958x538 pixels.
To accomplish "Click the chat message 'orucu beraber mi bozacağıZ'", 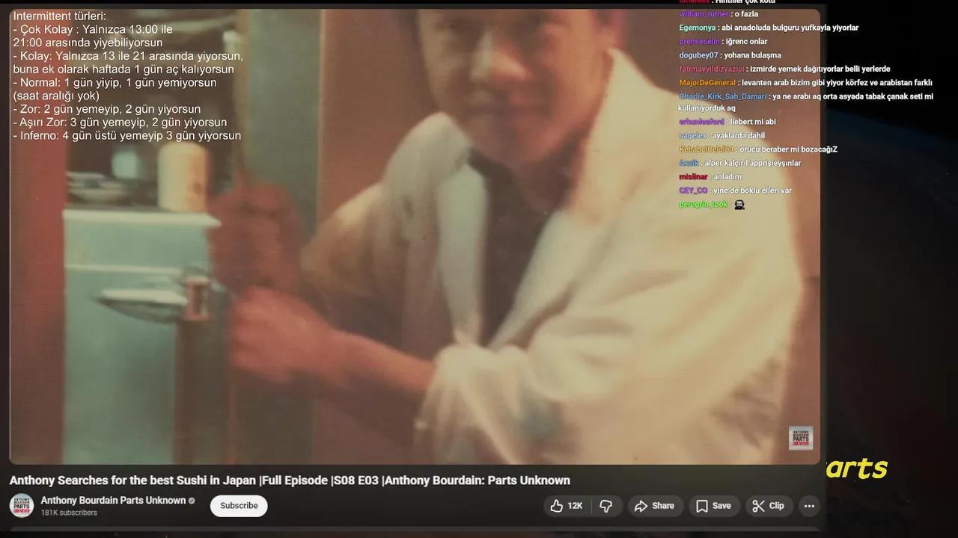I will (788, 149).
